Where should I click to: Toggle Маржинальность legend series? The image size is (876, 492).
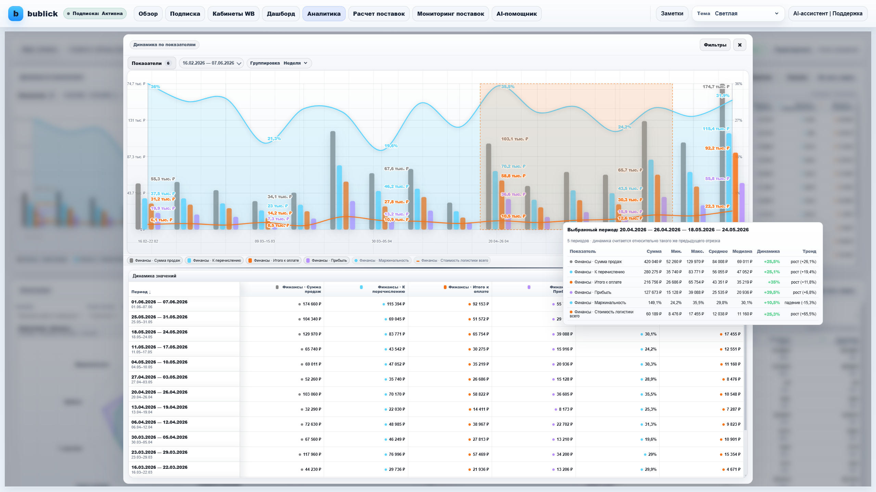[382, 260]
